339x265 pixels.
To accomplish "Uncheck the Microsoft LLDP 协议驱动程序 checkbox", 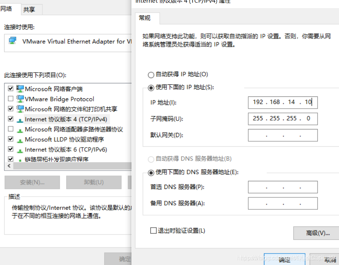I will (x=10, y=139).
